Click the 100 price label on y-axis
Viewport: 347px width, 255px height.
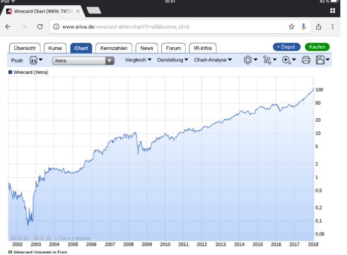[x=319, y=90]
